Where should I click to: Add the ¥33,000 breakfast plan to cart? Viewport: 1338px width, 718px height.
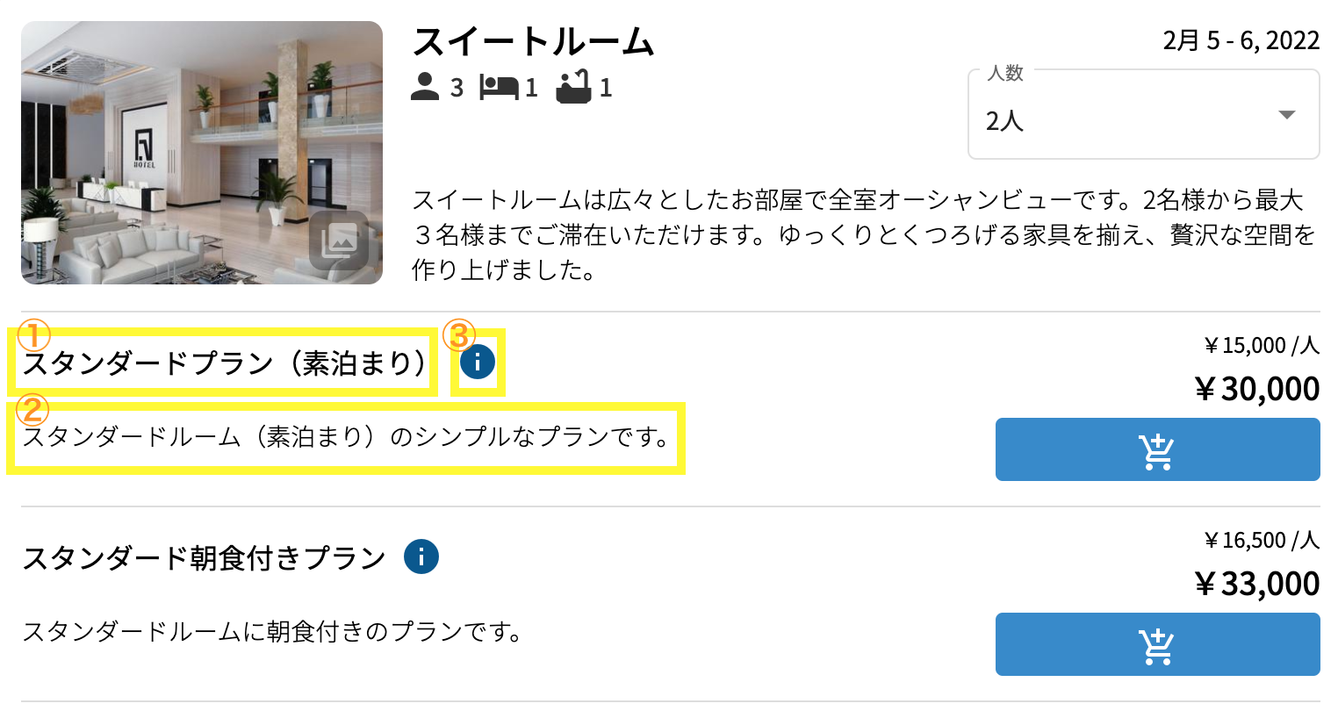[x=1157, y=644]
